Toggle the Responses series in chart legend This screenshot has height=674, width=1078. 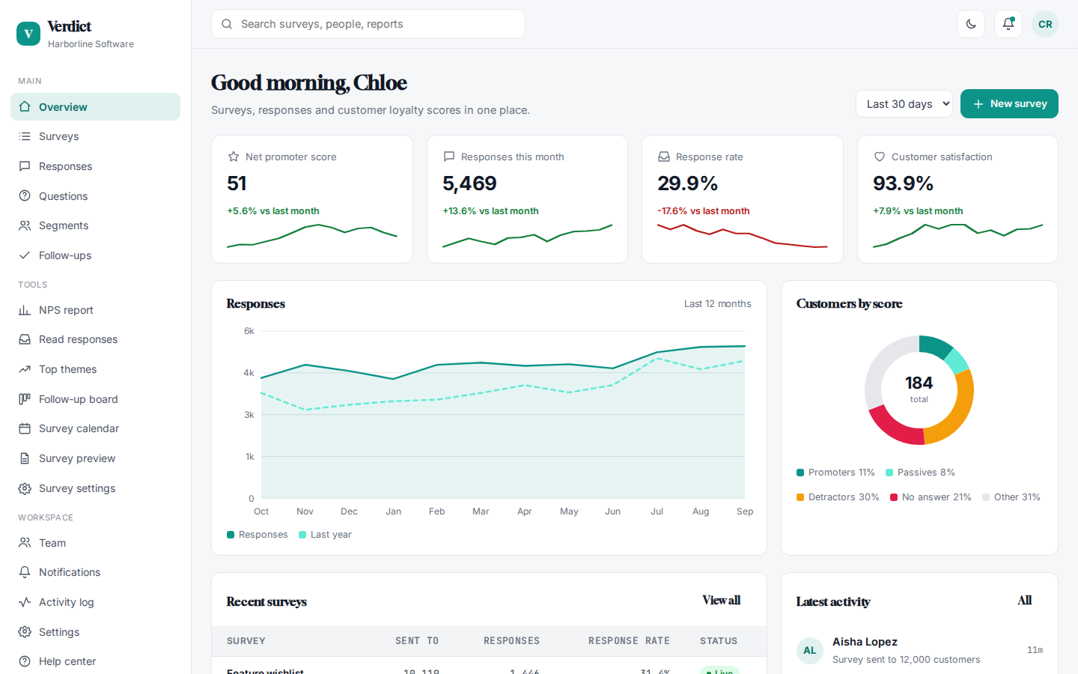[x=258, y=535]
